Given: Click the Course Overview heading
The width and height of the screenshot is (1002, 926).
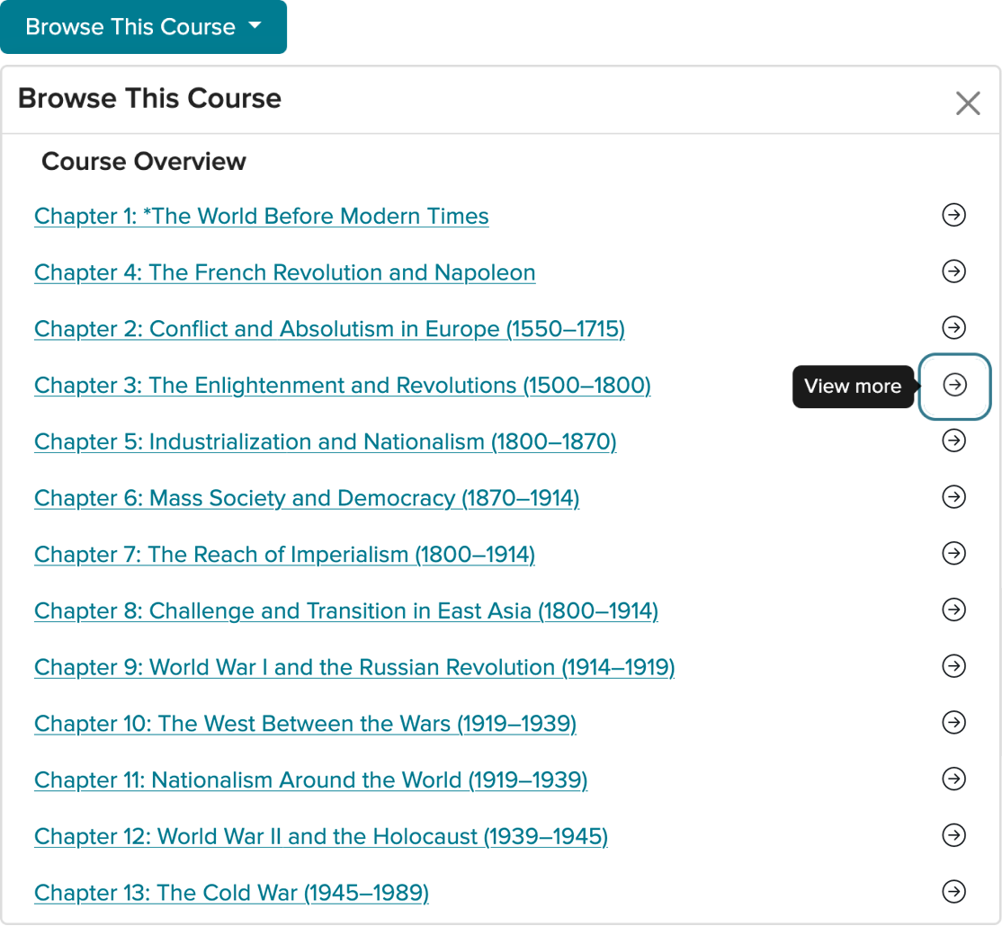Looking at the screenshot, I should click(x=144, y=162).
